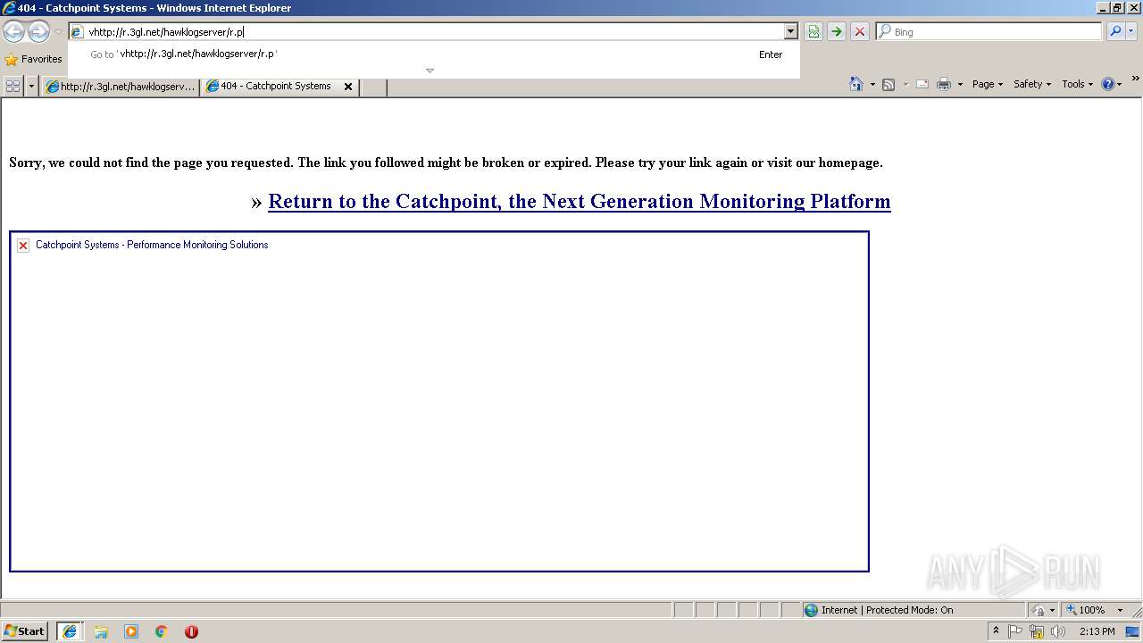Follow the Return to the Catchpoint link
This screenshot has width=1143, height=643.
579,201
